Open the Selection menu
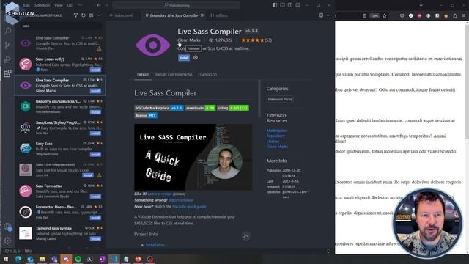 tap(42, 5)
